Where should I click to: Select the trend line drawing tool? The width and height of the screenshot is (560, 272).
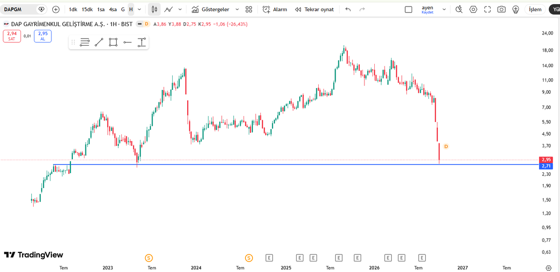tap(99, 42)
